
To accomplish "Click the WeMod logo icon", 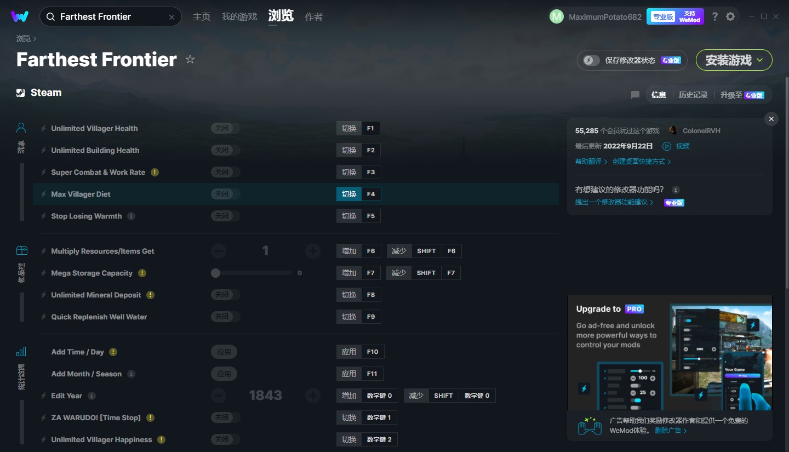I will pos(20,16).
